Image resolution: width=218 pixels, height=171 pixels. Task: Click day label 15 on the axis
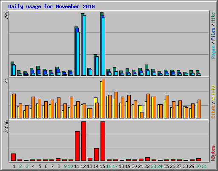[x=102, y=166]
